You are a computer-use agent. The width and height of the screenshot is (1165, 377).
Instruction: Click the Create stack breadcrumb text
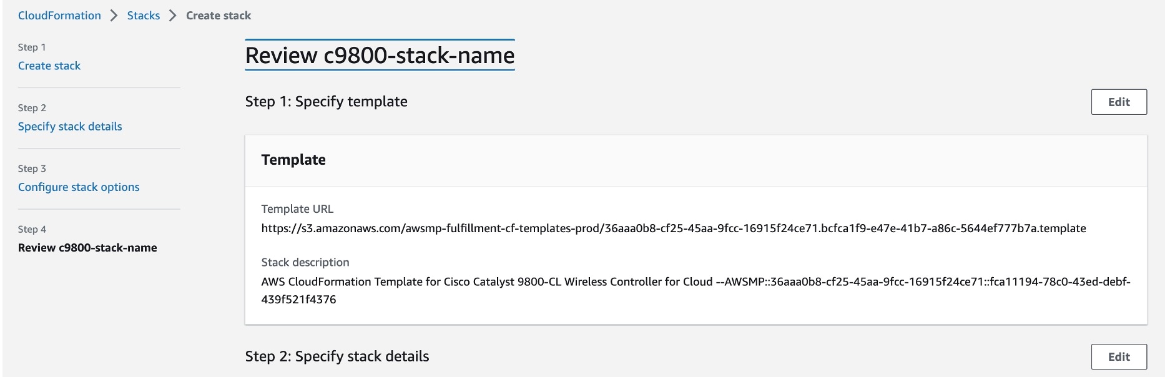coord(218,16)
